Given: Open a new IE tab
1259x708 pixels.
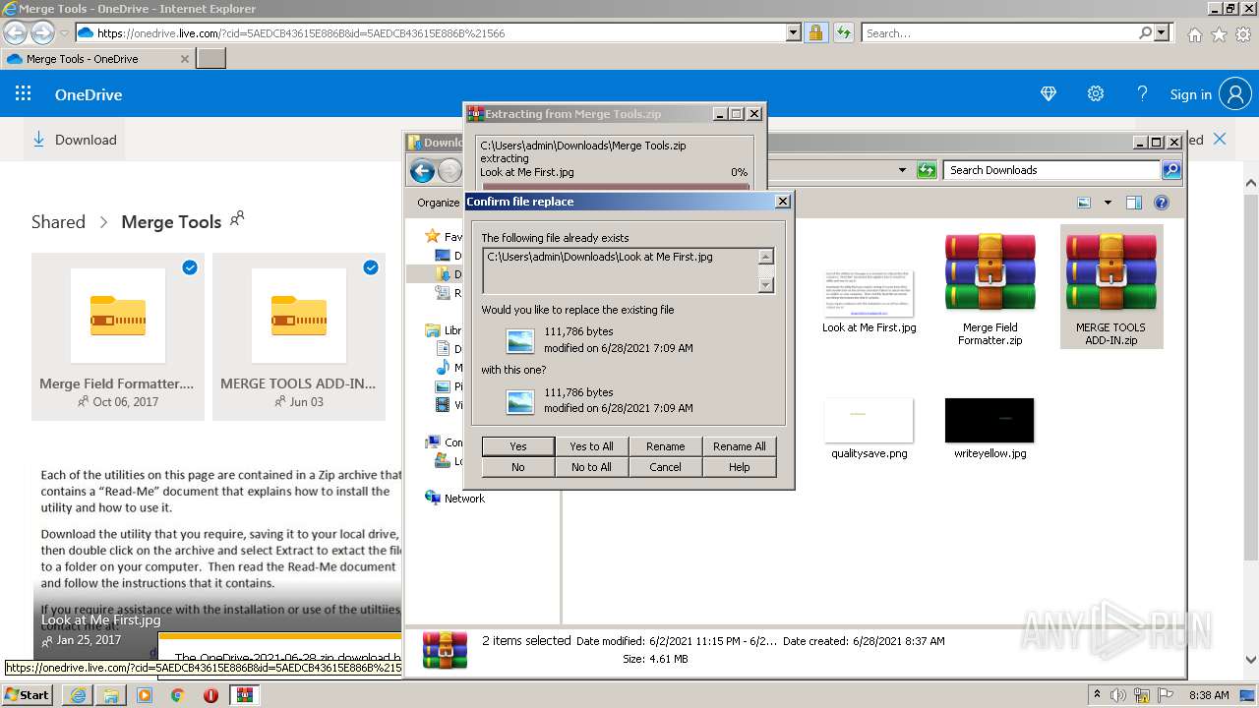Looking at the screenshot, I should point(211,59).
